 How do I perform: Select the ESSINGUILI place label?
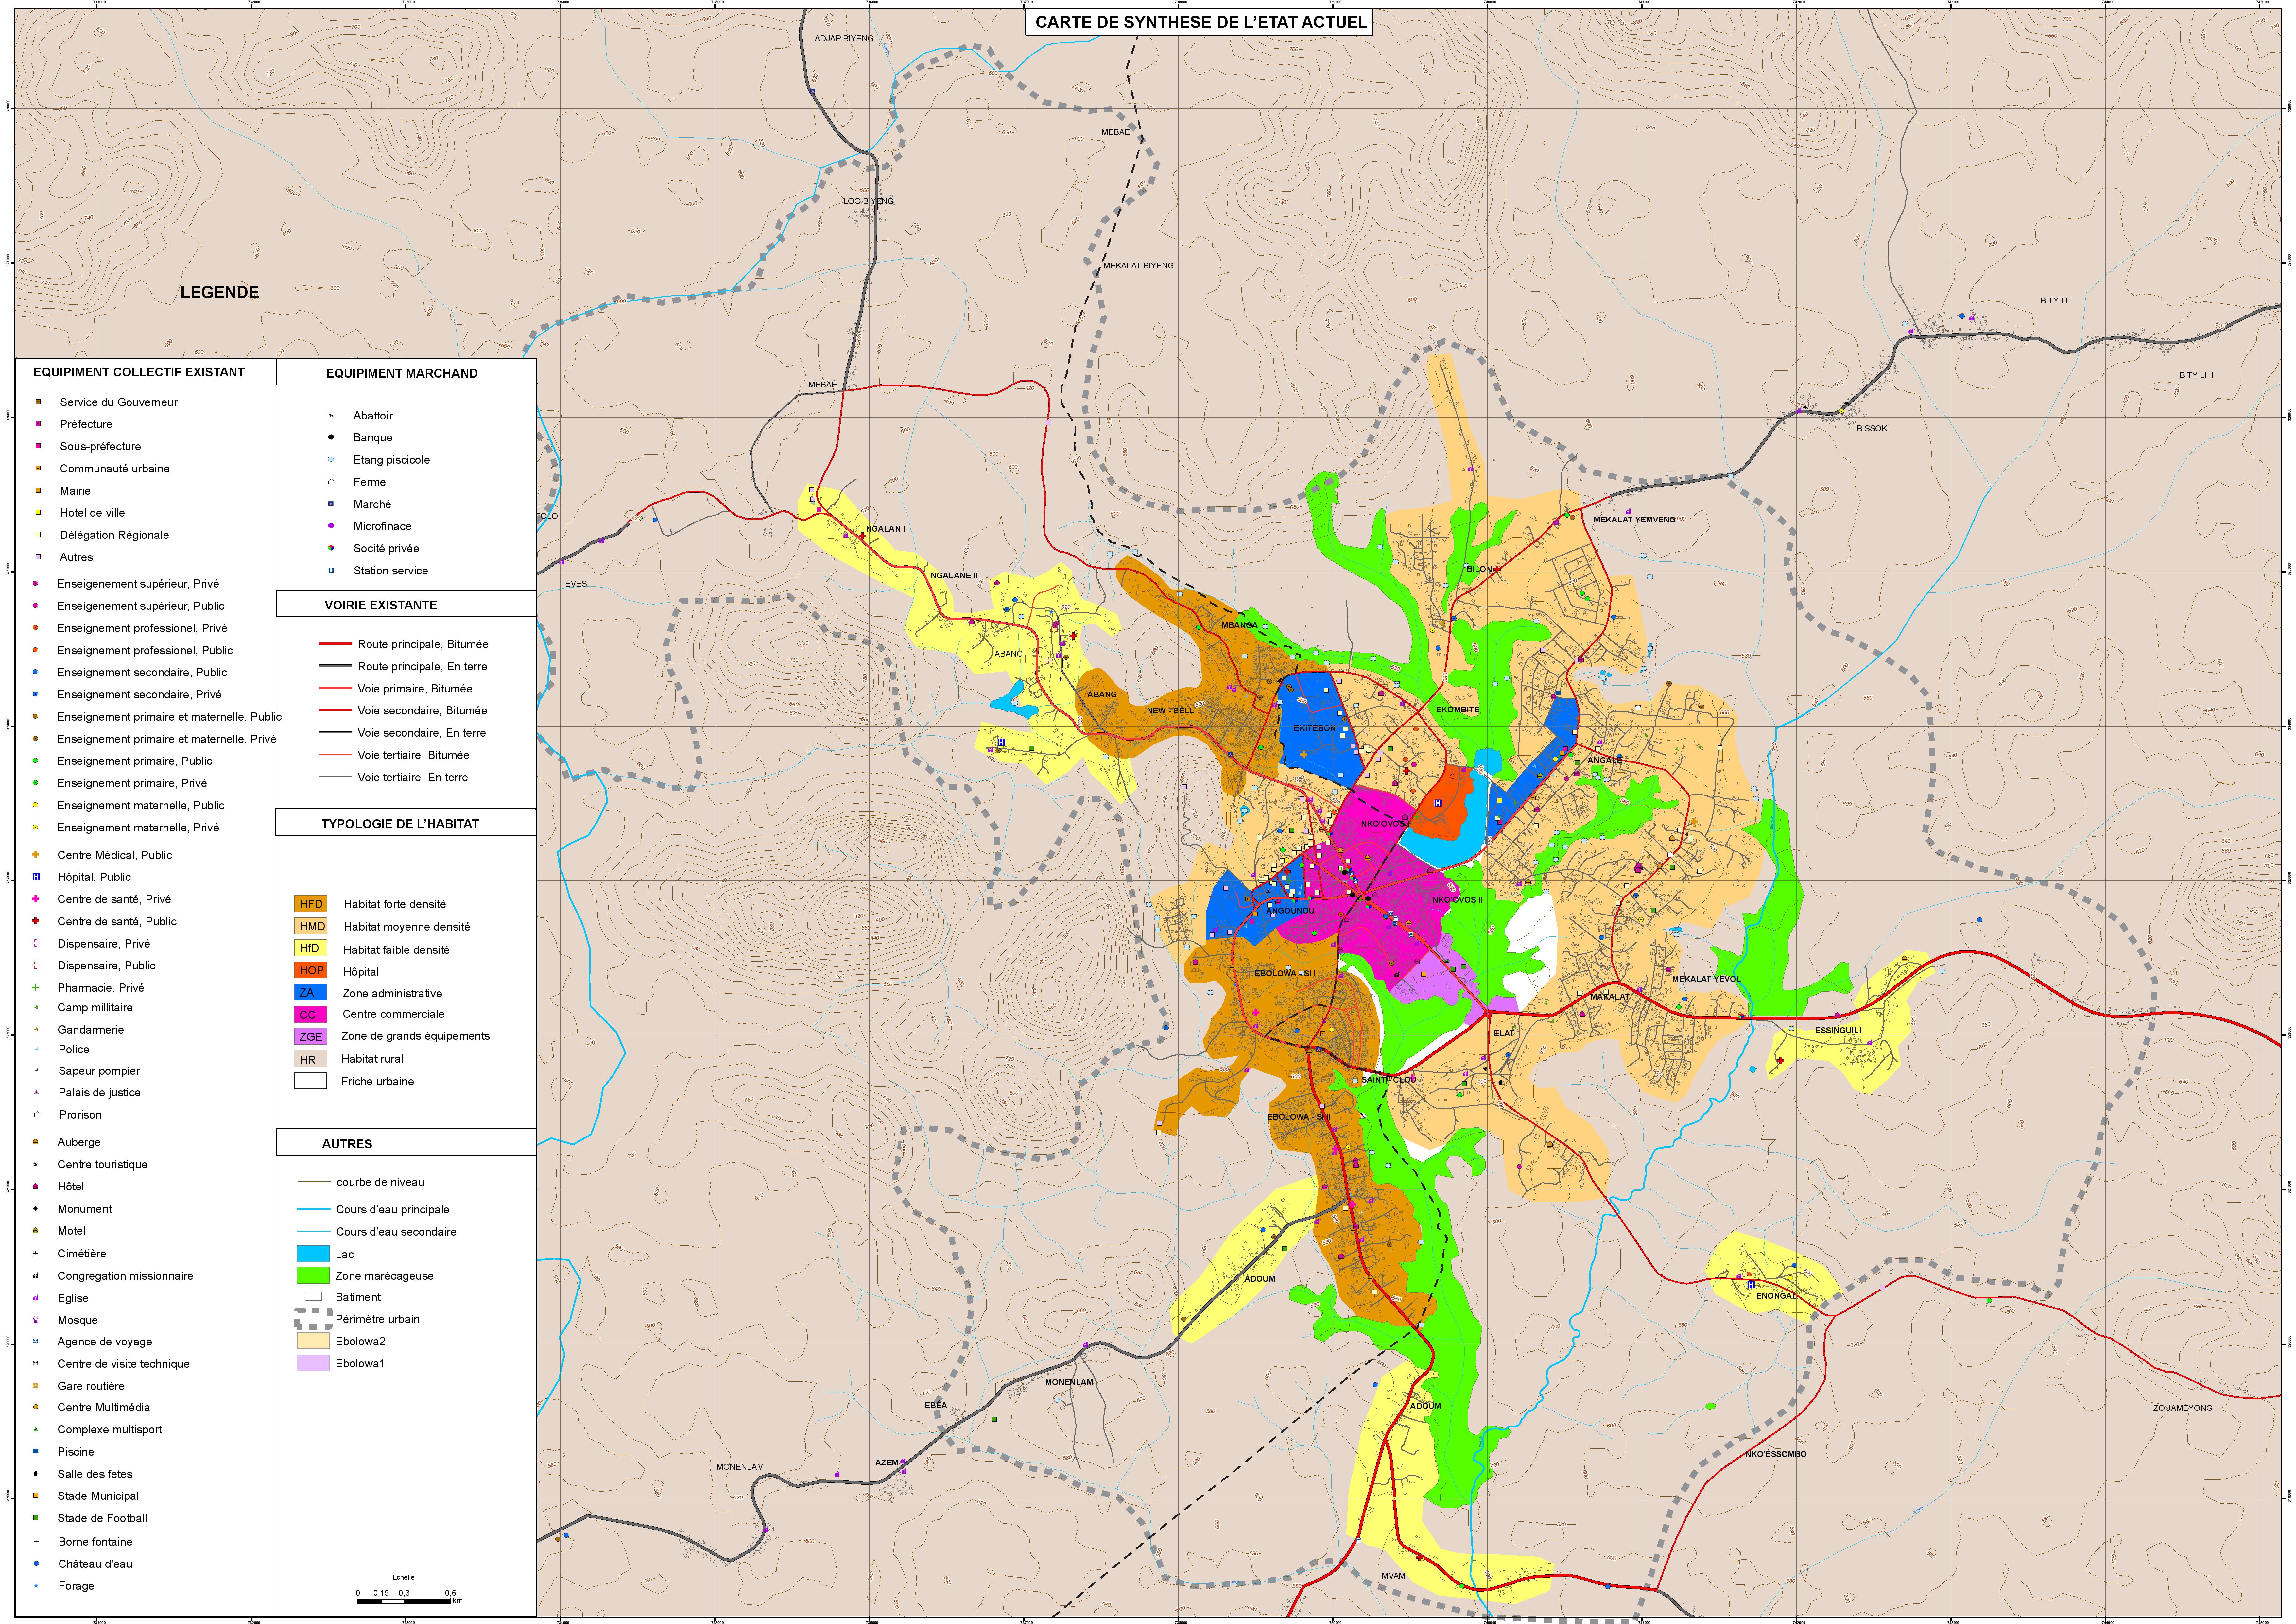1838,1030
